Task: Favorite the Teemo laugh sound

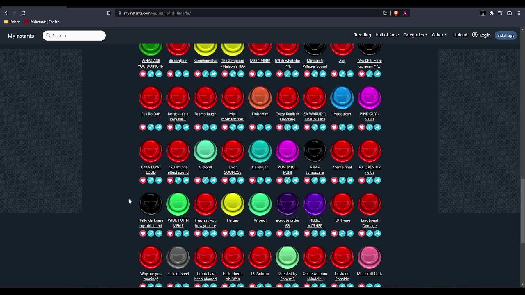Action: tap(197, 127)
